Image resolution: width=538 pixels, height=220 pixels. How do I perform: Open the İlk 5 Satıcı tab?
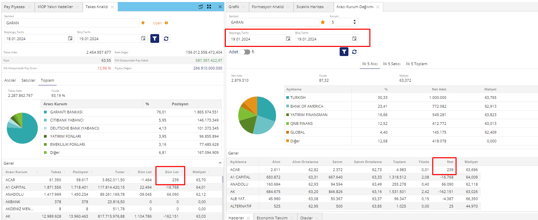(391, 64)
